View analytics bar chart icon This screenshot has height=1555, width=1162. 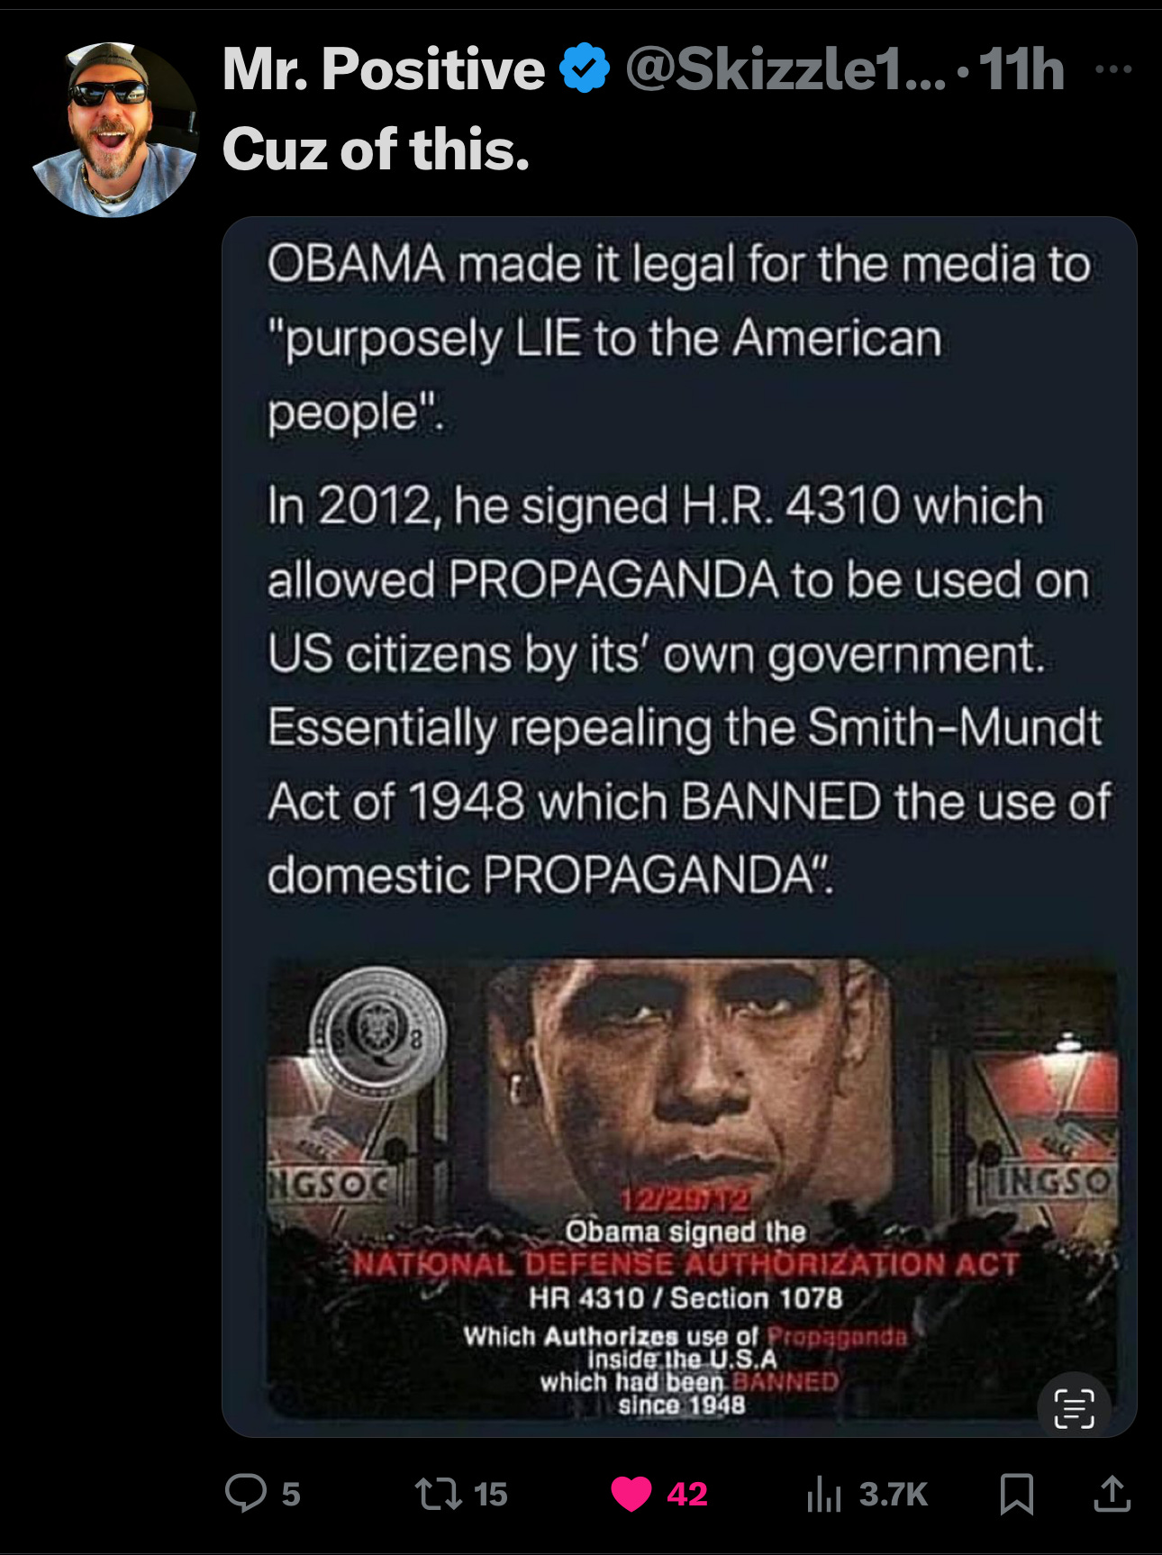pyautogui.click(x=824, y=1494)
